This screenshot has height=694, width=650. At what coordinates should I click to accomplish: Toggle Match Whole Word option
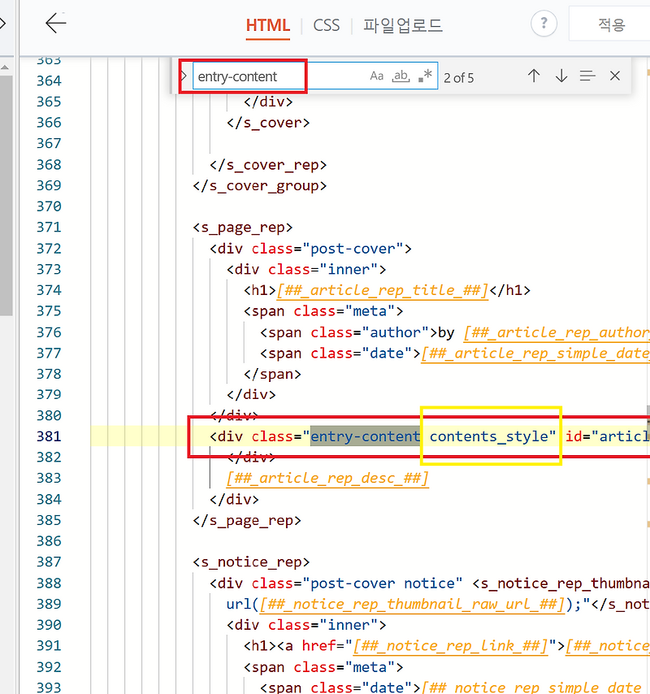399,76
